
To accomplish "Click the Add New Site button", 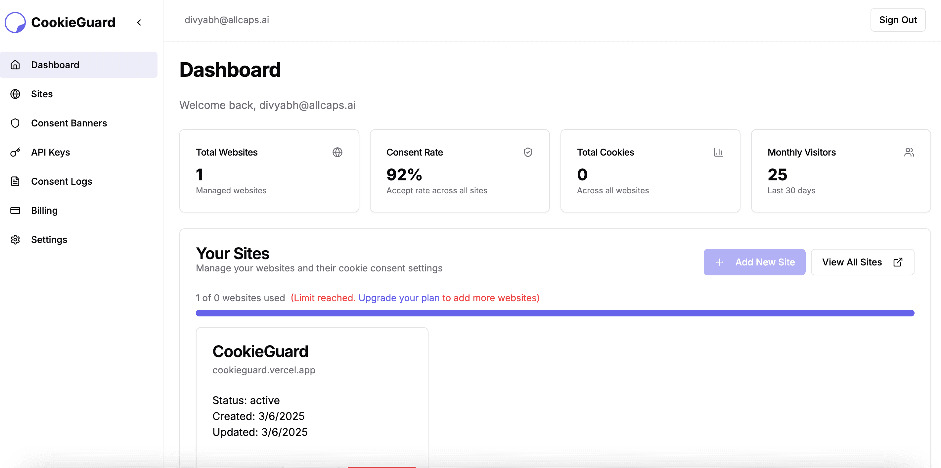I will (754, 262).
